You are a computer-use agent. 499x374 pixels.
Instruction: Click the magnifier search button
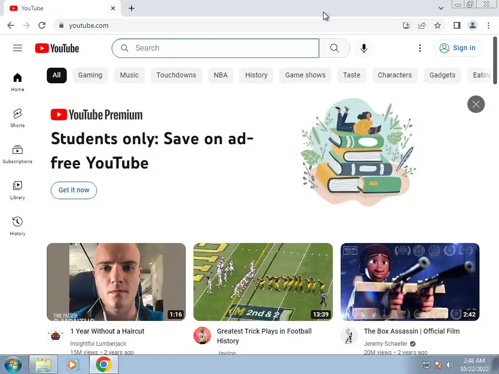click(334, 48)
